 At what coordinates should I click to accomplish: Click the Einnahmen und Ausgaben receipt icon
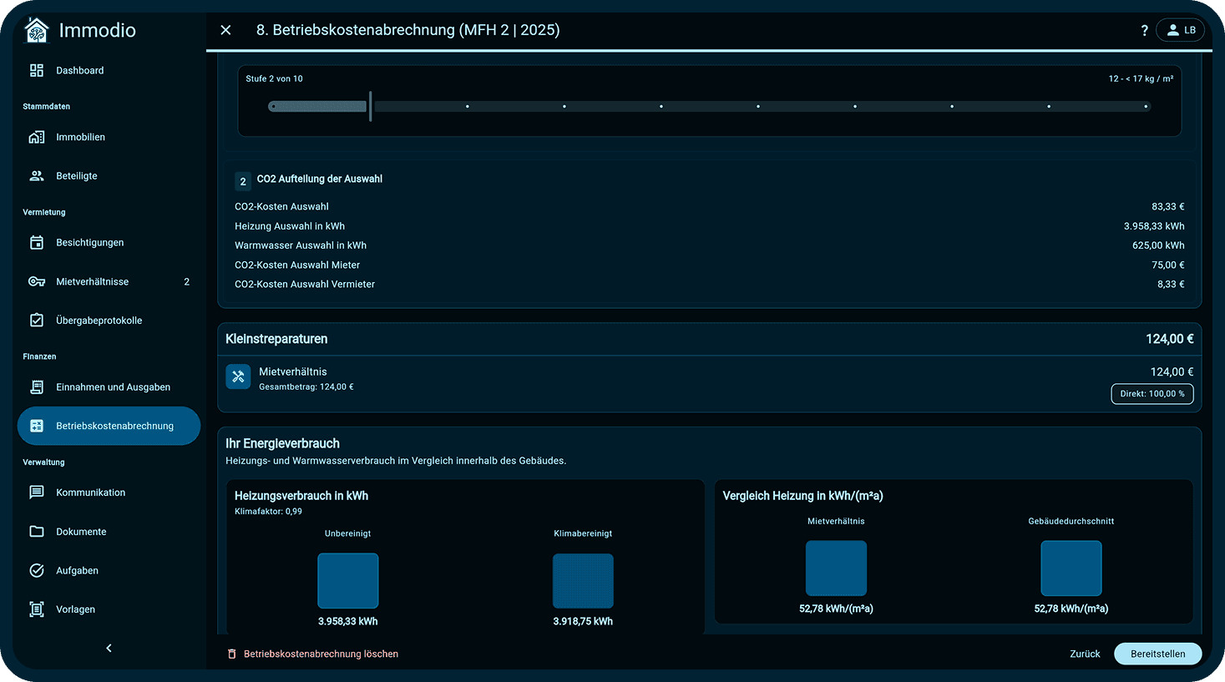37,387
